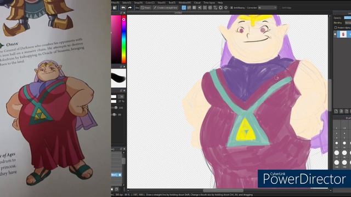
Task: Open the Window menu
Action: tap(185, 3)
